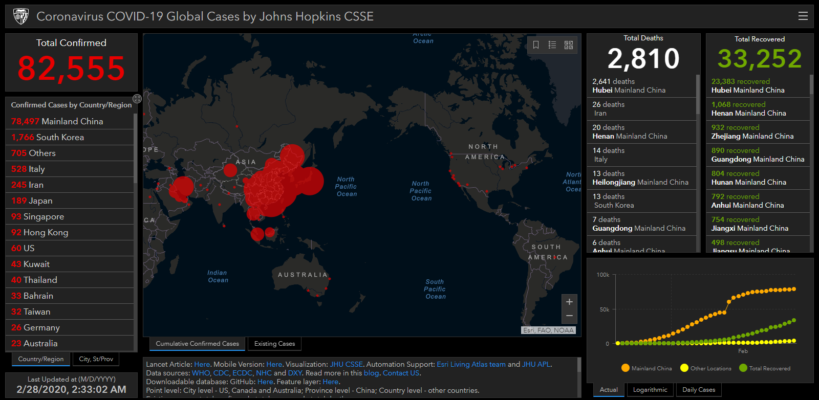Screen dimensions: 819x400
Task: Switch to the Cumulative Confirmed Cases tab
Action: [197, 344]
